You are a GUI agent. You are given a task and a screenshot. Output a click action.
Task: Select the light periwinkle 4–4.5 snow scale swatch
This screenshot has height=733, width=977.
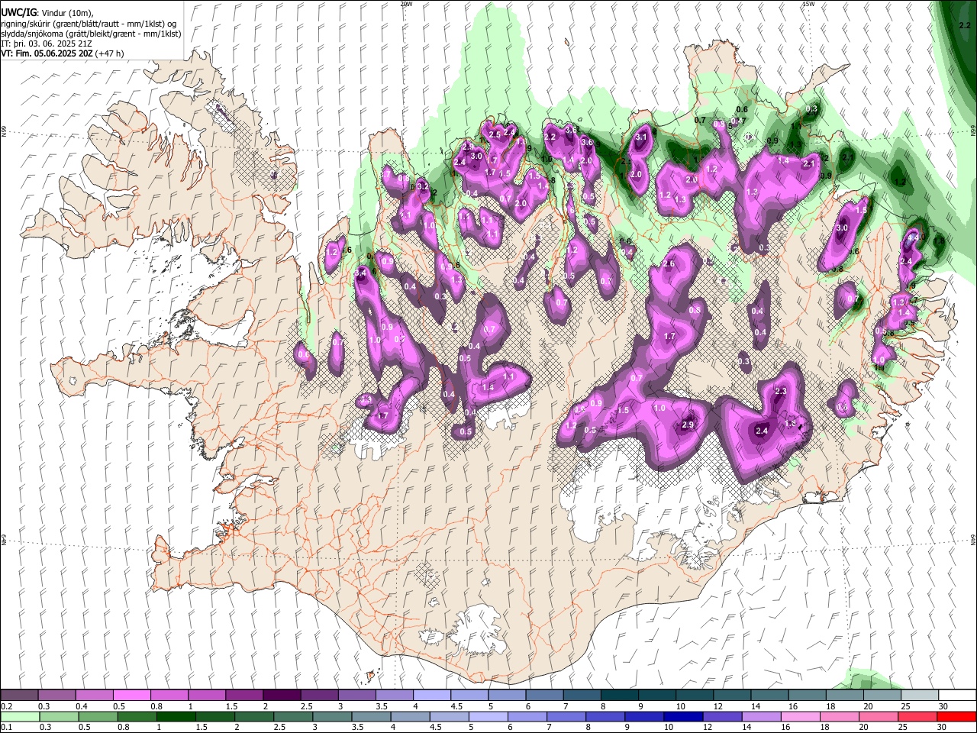432,696
